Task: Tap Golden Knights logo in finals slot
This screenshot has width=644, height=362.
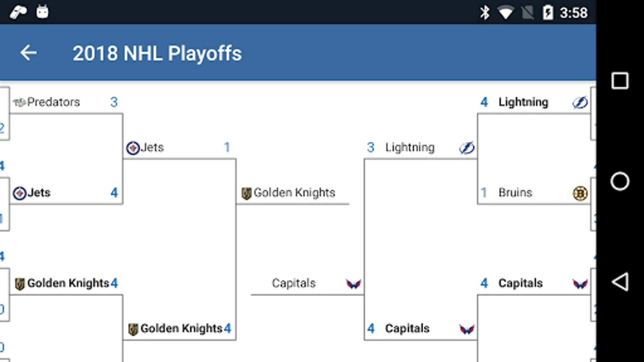Action: click(246, 193)
